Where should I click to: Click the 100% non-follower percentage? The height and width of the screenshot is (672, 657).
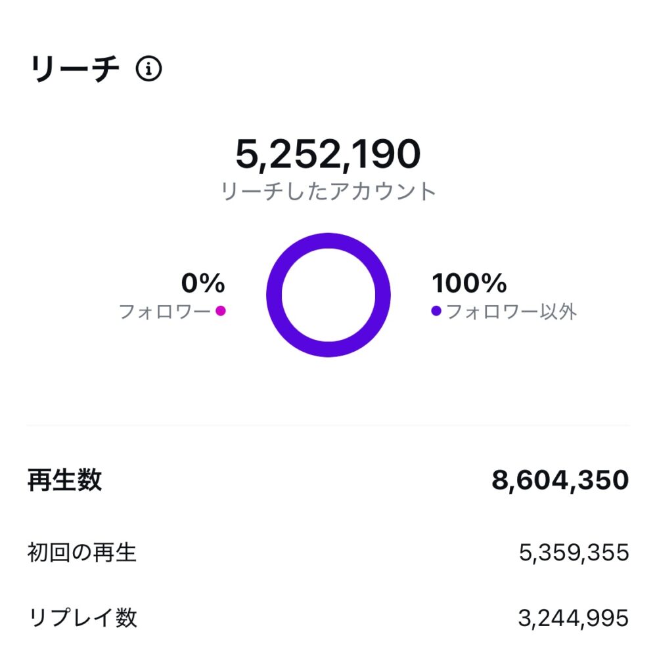[x=469, y=283]
